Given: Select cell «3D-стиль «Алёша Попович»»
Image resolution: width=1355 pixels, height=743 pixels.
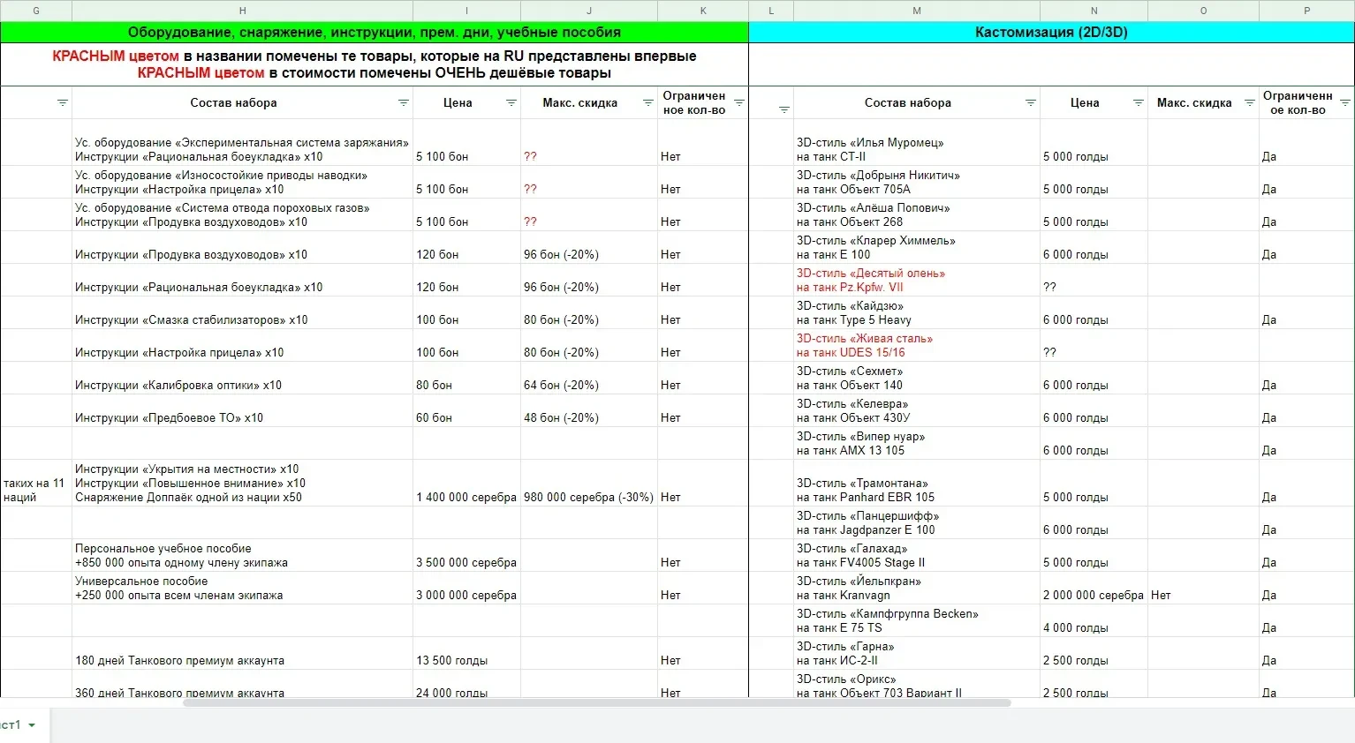Looking at the screenshot, I should [917, 215].
